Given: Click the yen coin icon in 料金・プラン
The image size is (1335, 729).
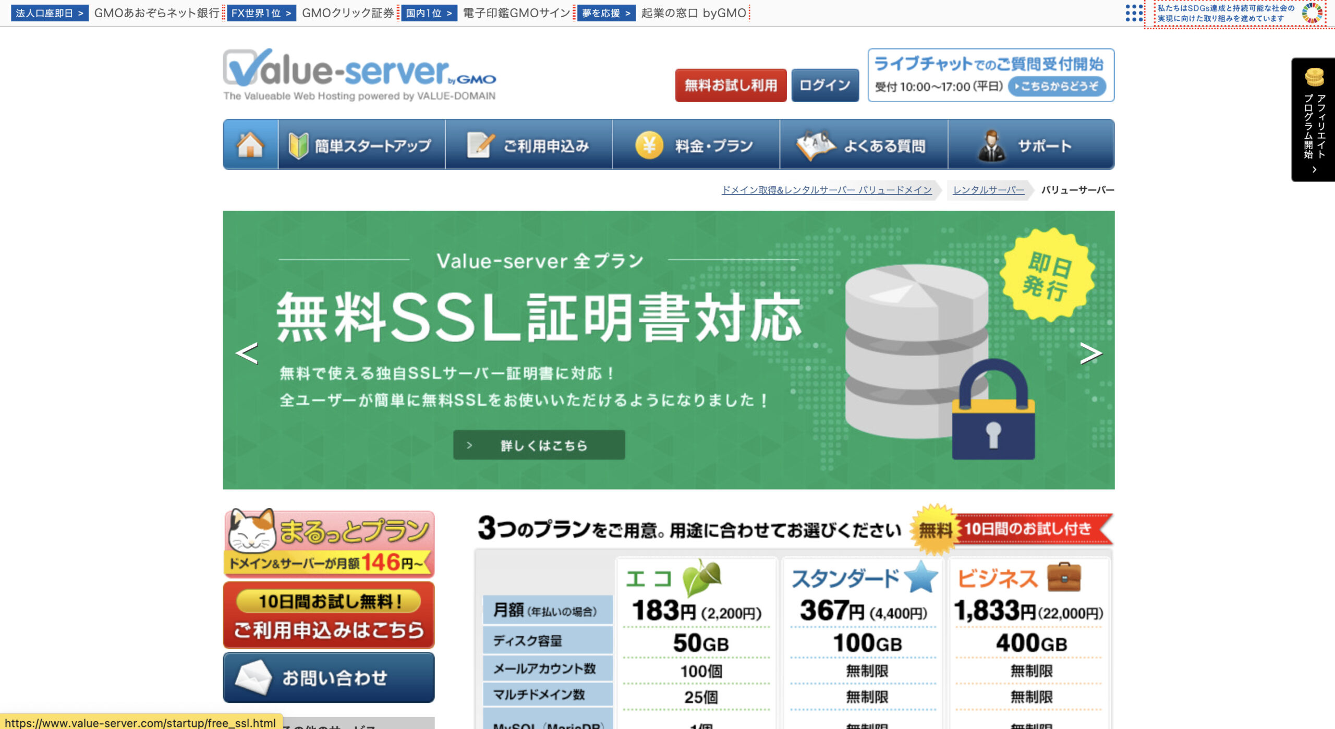Looking at the screenshot, I should point(649,144).
